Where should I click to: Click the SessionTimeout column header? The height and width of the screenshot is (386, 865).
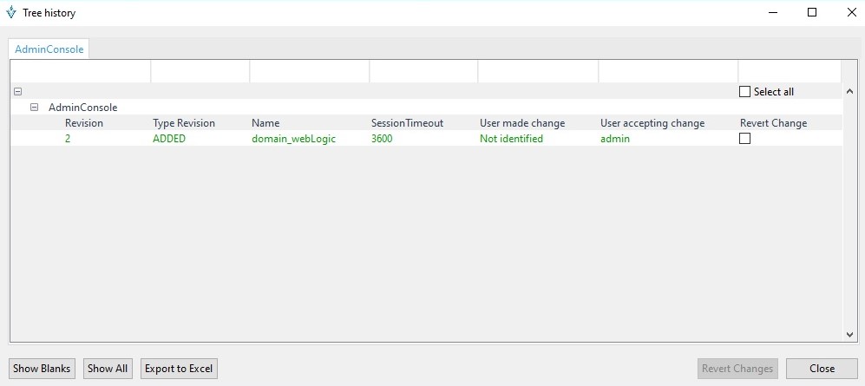[x=407, y=123]
